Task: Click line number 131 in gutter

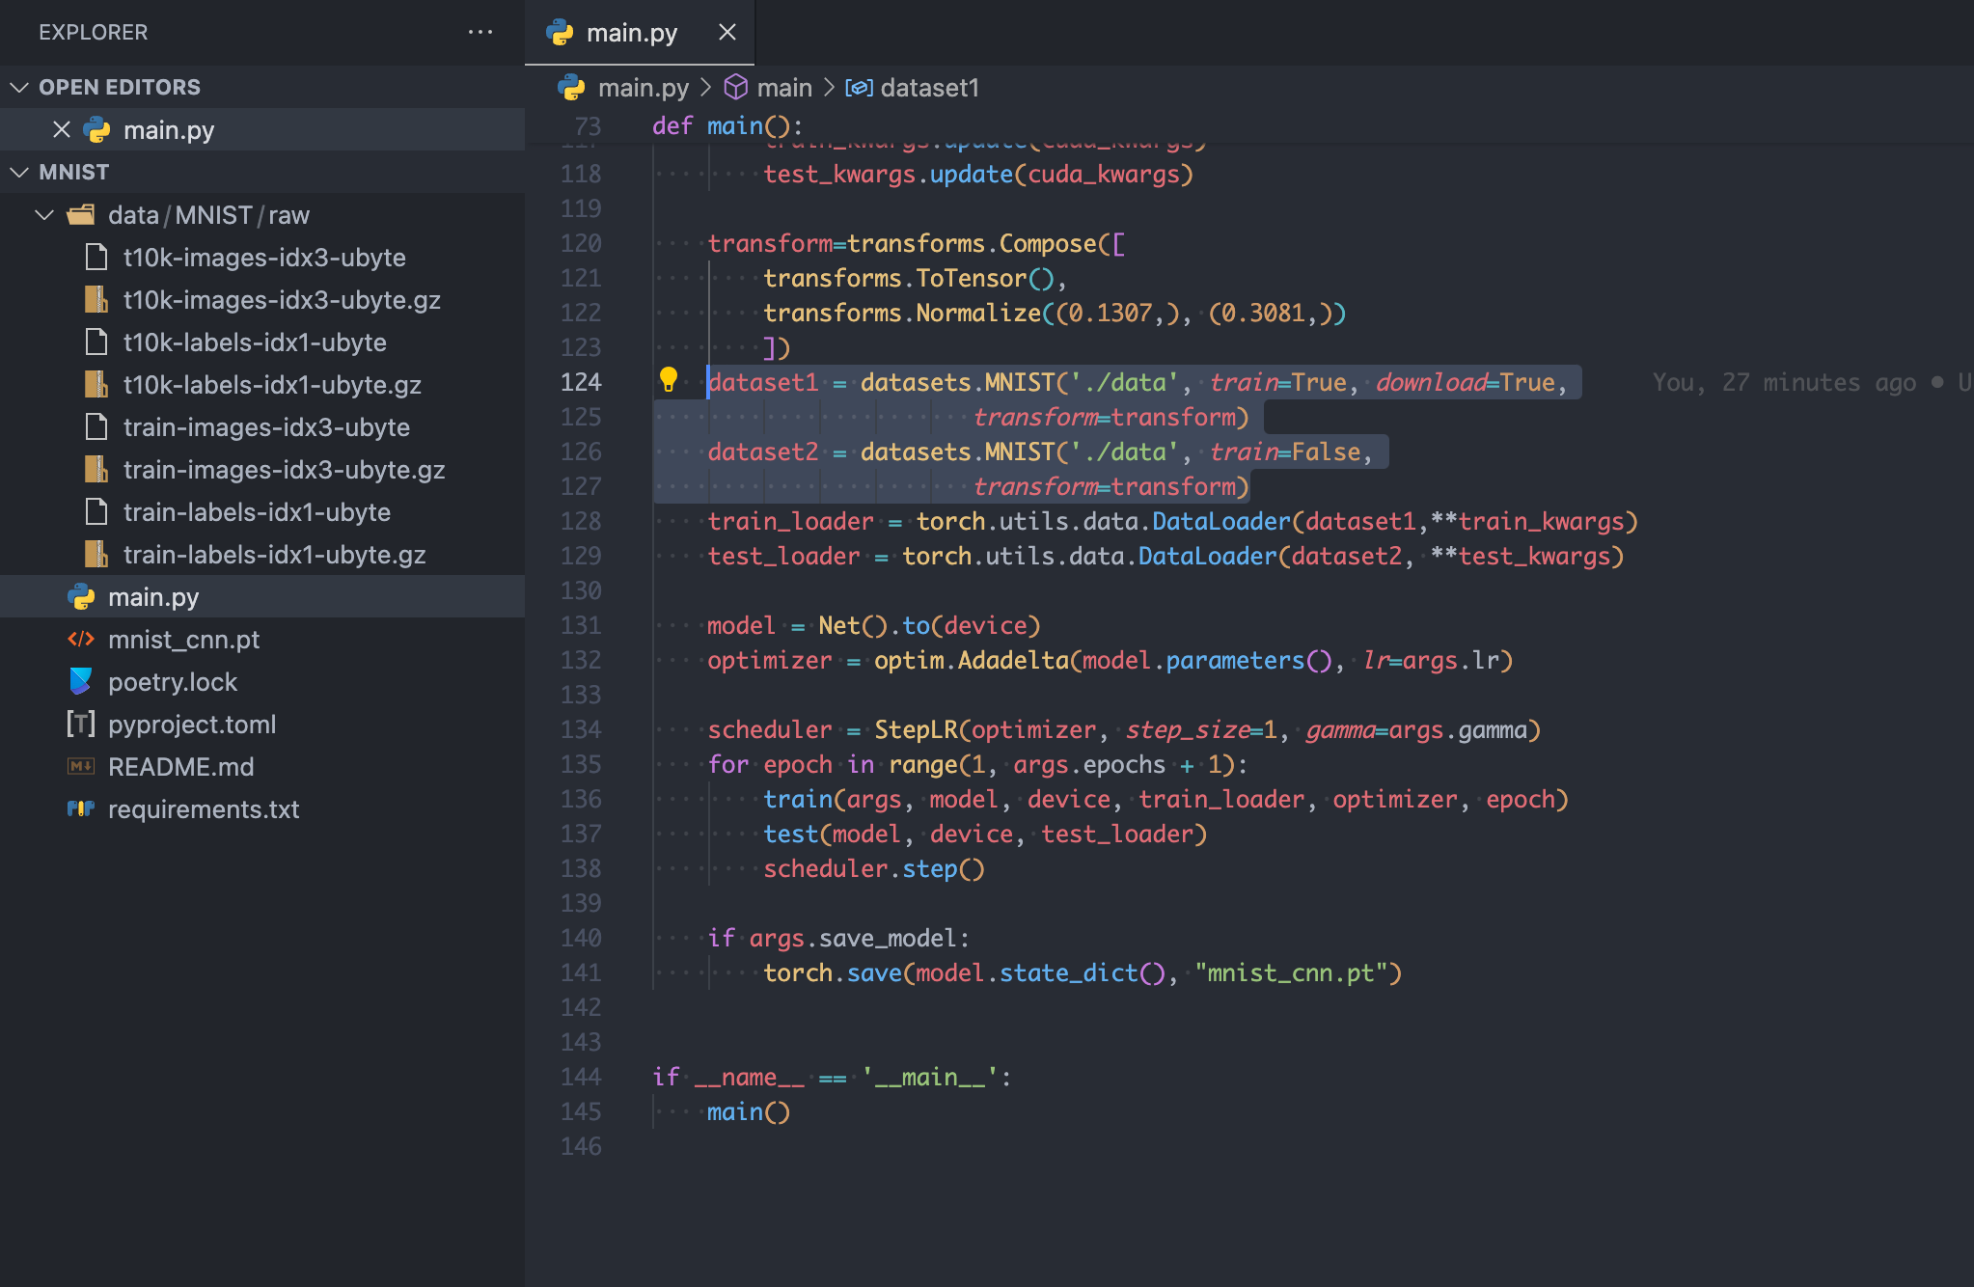Action: point(581,625)
